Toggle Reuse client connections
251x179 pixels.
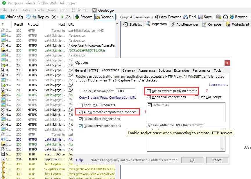coord(81,119)
